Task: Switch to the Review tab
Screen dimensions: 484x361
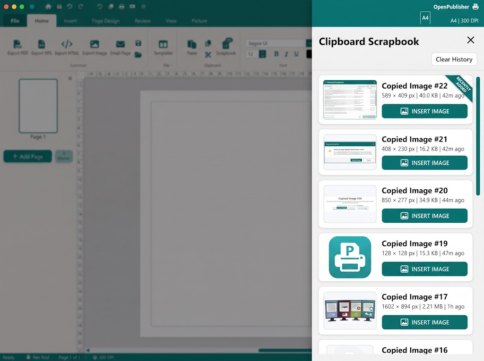Action: pyautogui.click(x=143, y=21)
